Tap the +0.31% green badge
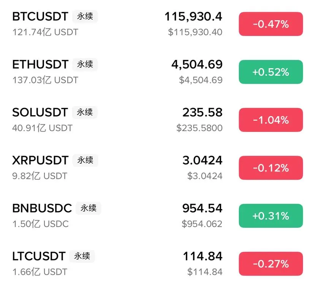The height and width of the screenshot is (288, 315). (271, 216)
